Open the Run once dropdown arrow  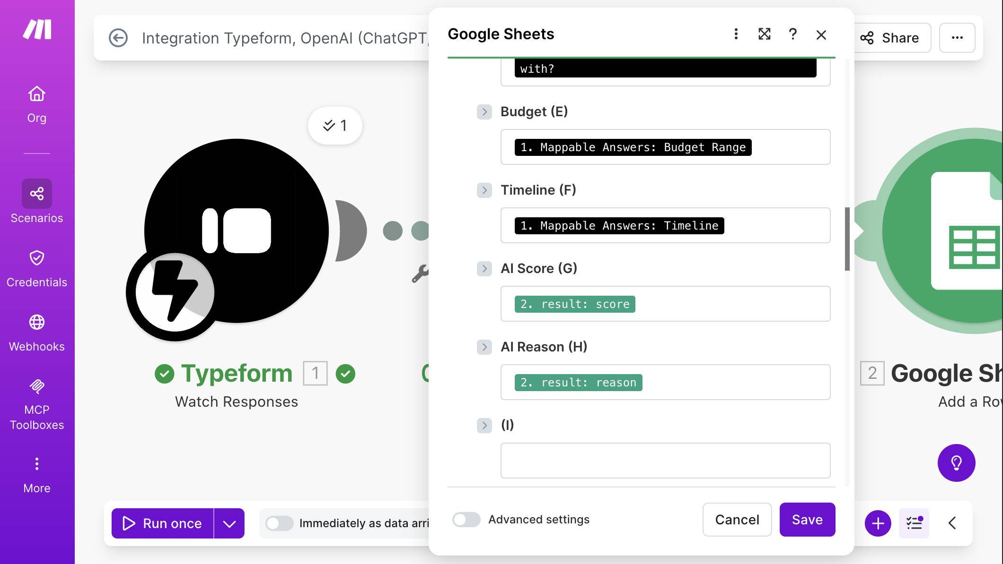230,523
